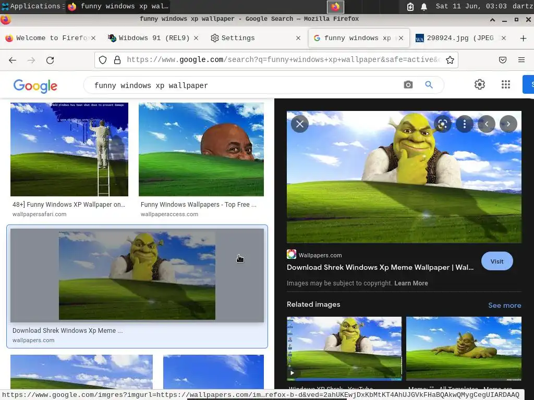This screenshot has width=534, height=400.
Task: Click the Wallpapers.com source name
Action: click(320, 255)
